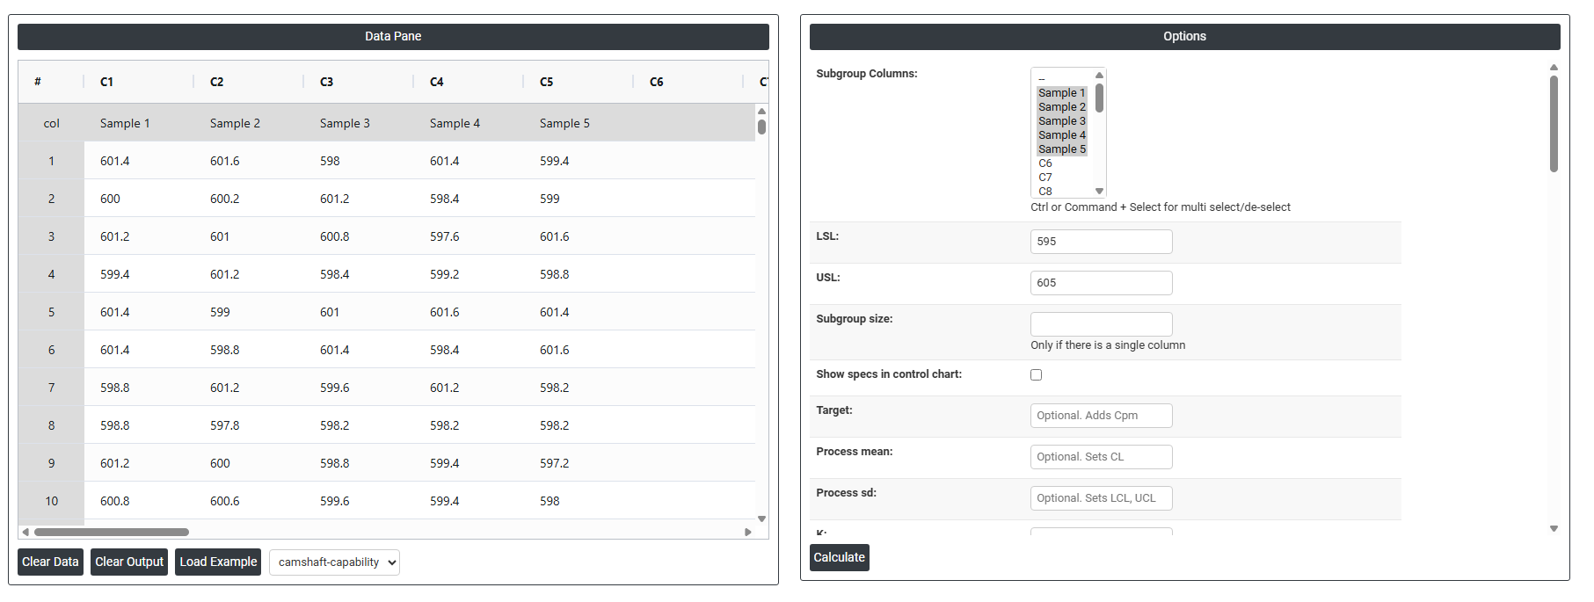
Task: Select the Sample 1 row 1 cell 601.4
Action: tap(115, 161)
